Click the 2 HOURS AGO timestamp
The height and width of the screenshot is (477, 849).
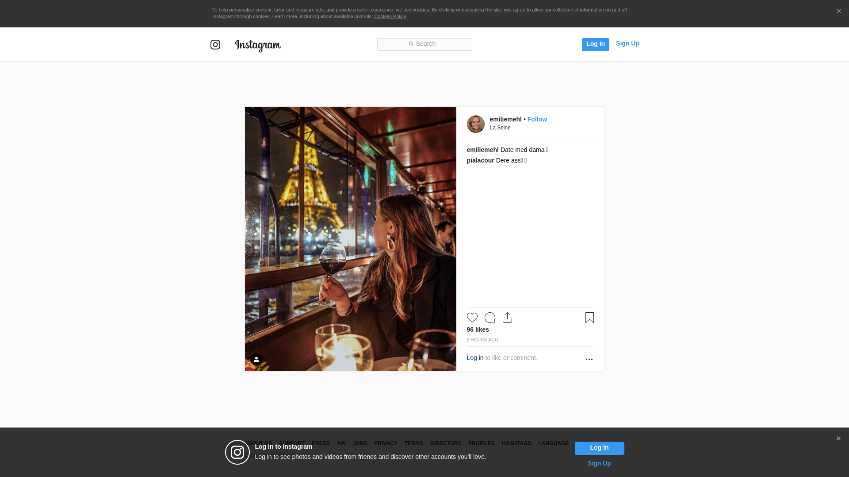click(482, 340)
